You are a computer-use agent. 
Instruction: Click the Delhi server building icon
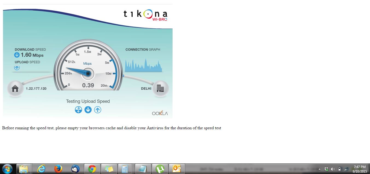(x=160, y=88)
